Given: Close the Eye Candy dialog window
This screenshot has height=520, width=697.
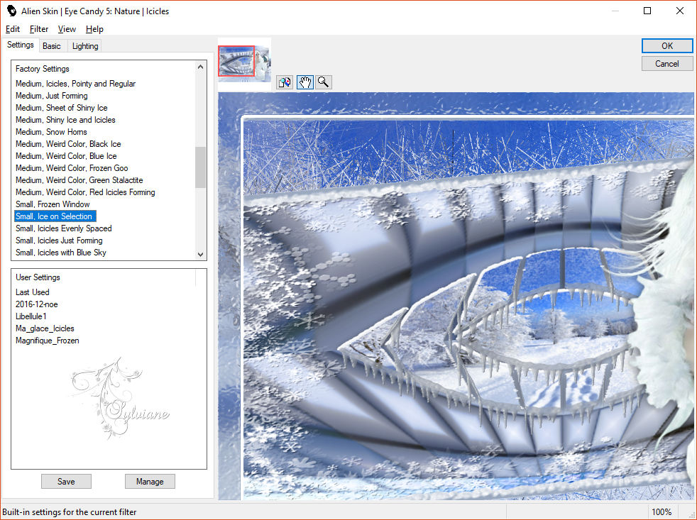Looking at the screenshot, I should (680, 11).
